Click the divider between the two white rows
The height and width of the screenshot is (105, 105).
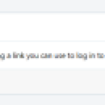(x=52, y=41)
